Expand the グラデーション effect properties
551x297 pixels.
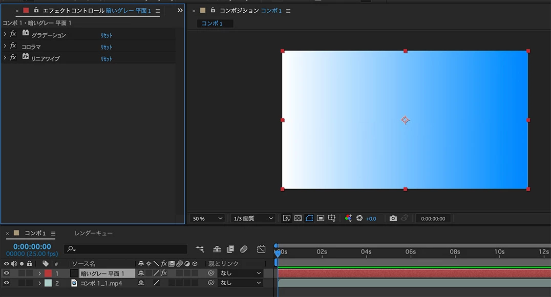point(5,34)
